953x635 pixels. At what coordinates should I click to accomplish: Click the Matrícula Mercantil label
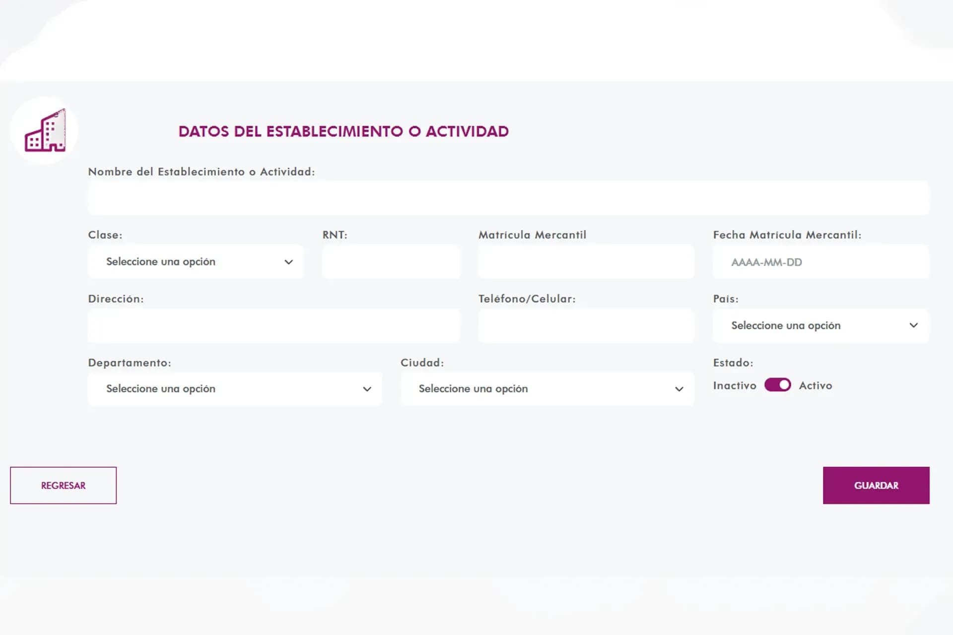pyautogui.click(x=533, y=235)
